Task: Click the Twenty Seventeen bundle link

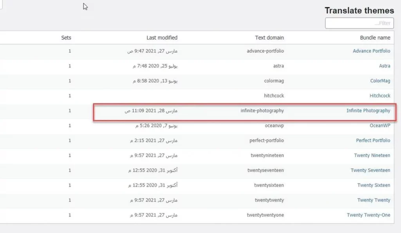Action: click(370, 170)
